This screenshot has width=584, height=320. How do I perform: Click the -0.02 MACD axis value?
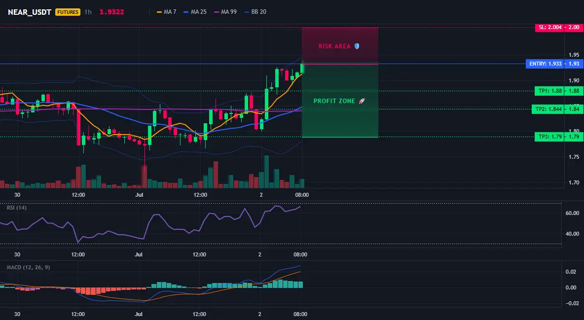(572, 303)
